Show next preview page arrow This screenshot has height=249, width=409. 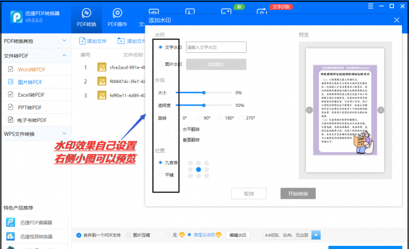(x=381, y=110)
